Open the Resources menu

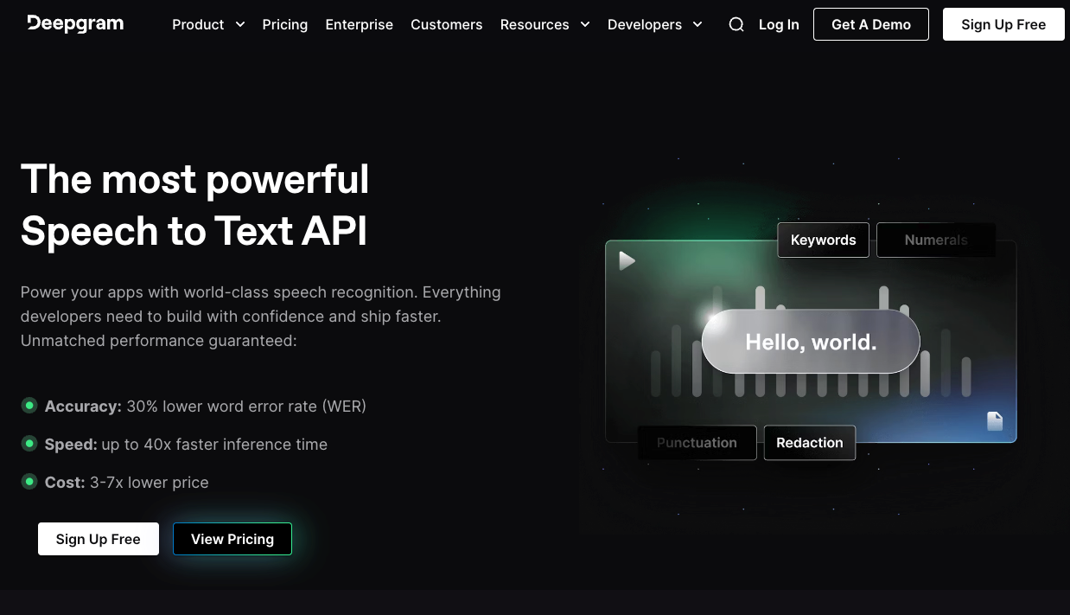(x=535, y=24)
